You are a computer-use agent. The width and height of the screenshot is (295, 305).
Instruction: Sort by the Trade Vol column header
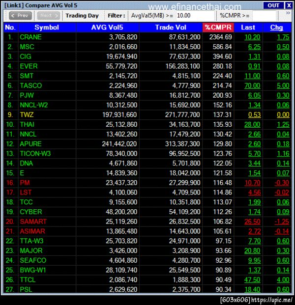pyautogui.click(x=171, y=28)
